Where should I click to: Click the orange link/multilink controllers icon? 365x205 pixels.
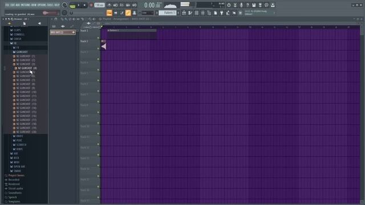click(x=128, y=13)
